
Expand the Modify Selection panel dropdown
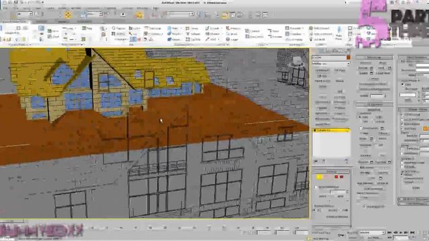click(x=72, y=45)
